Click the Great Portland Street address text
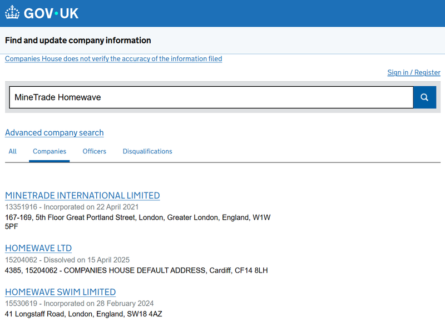 137,222
